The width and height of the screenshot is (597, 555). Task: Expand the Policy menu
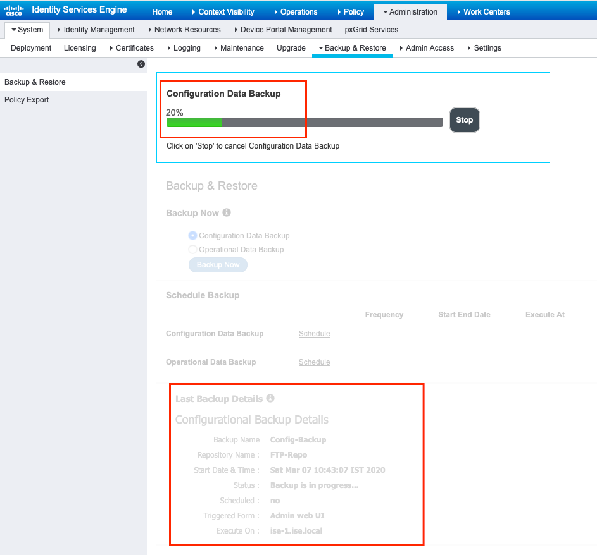[x=351, y=12]
